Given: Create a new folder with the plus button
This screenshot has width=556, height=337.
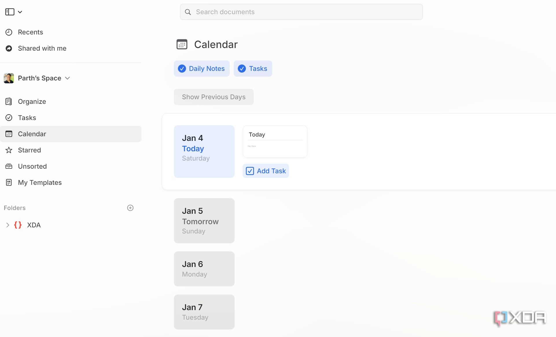Looking at the screenshot, I should pyautogui.click(x=130, y=208).
